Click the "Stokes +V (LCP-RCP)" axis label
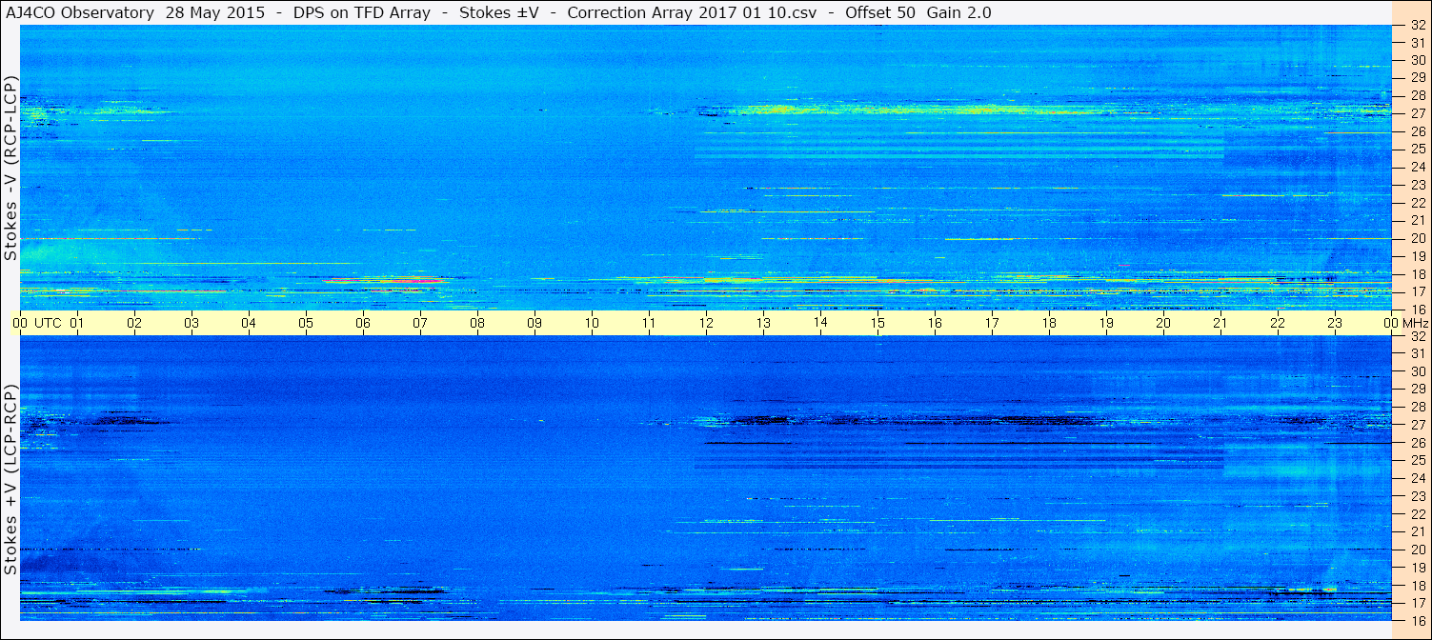 11,480
